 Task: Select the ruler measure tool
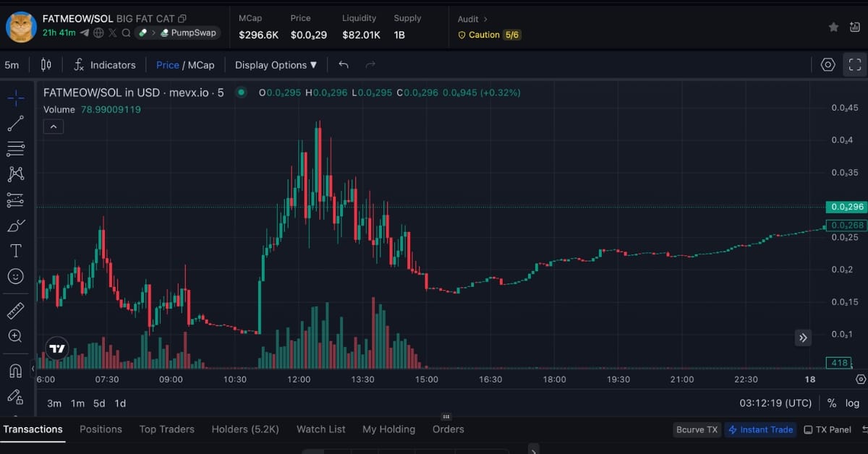[15, 311]
